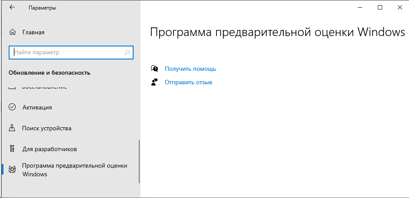Click the Отправить отзыв person icon
The height and width of the screenshot is (198, 409).
pyautogui.click(x=154, y=82)
